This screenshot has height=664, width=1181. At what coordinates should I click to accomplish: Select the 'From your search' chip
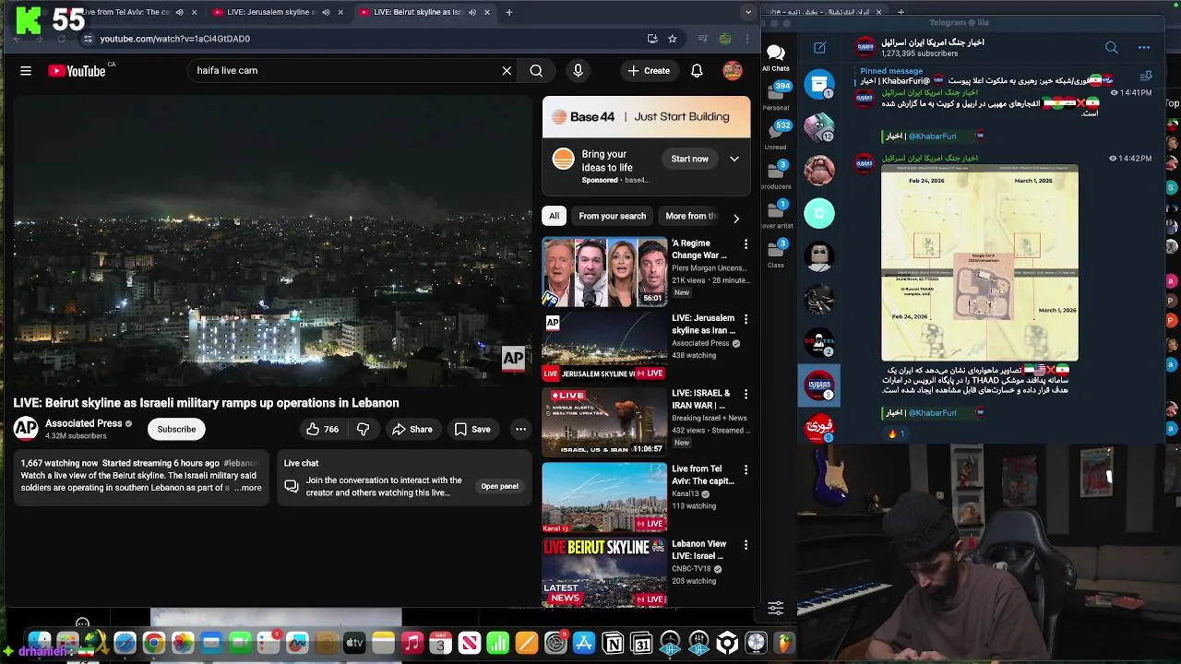[612, 216]
